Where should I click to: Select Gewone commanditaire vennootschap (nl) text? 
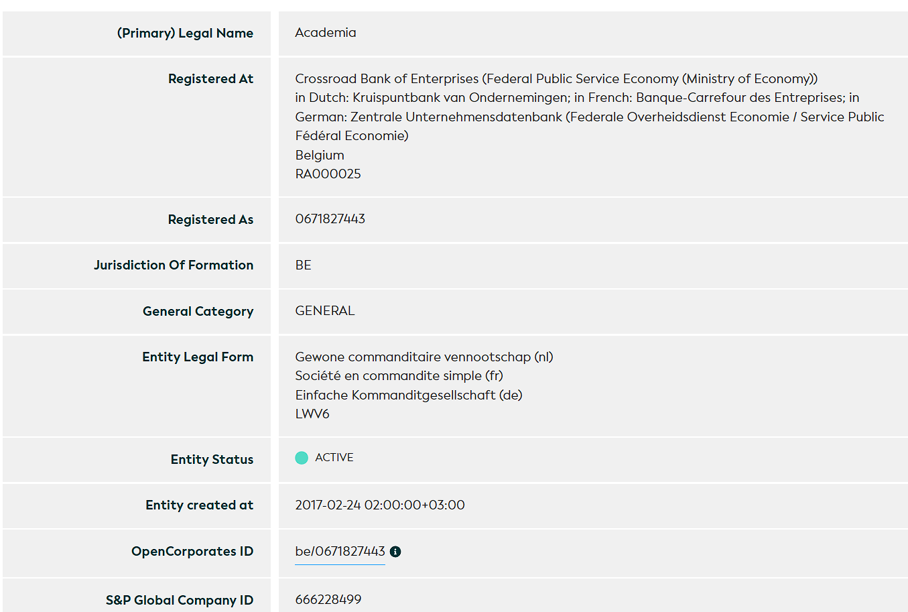tap(424, 357)
